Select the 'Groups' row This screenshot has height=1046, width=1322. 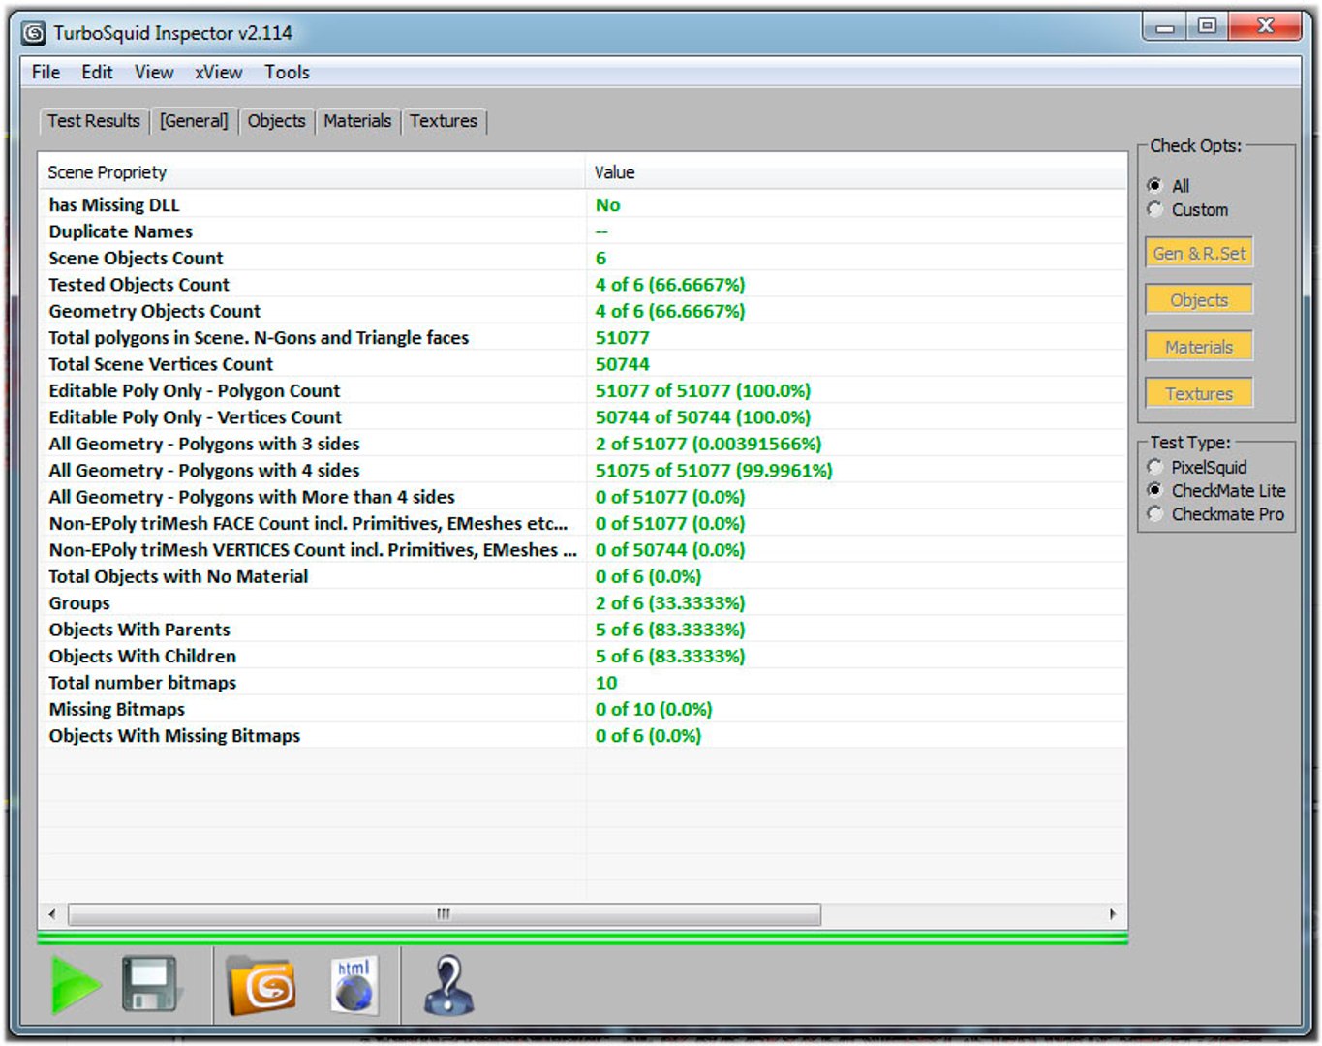tap(583, 602)
